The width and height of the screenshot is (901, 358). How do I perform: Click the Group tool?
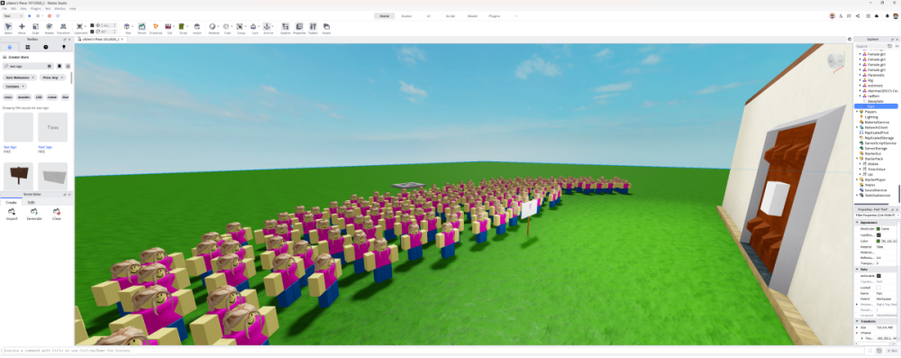click(241, 28)
